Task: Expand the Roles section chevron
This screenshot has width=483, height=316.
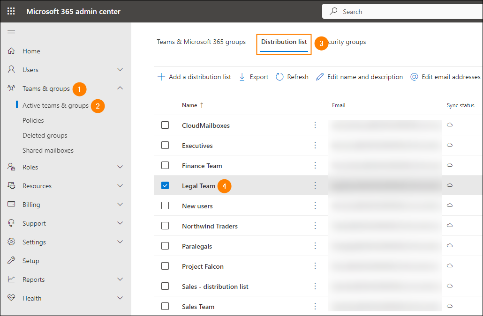Action: [x=120, y=167]
